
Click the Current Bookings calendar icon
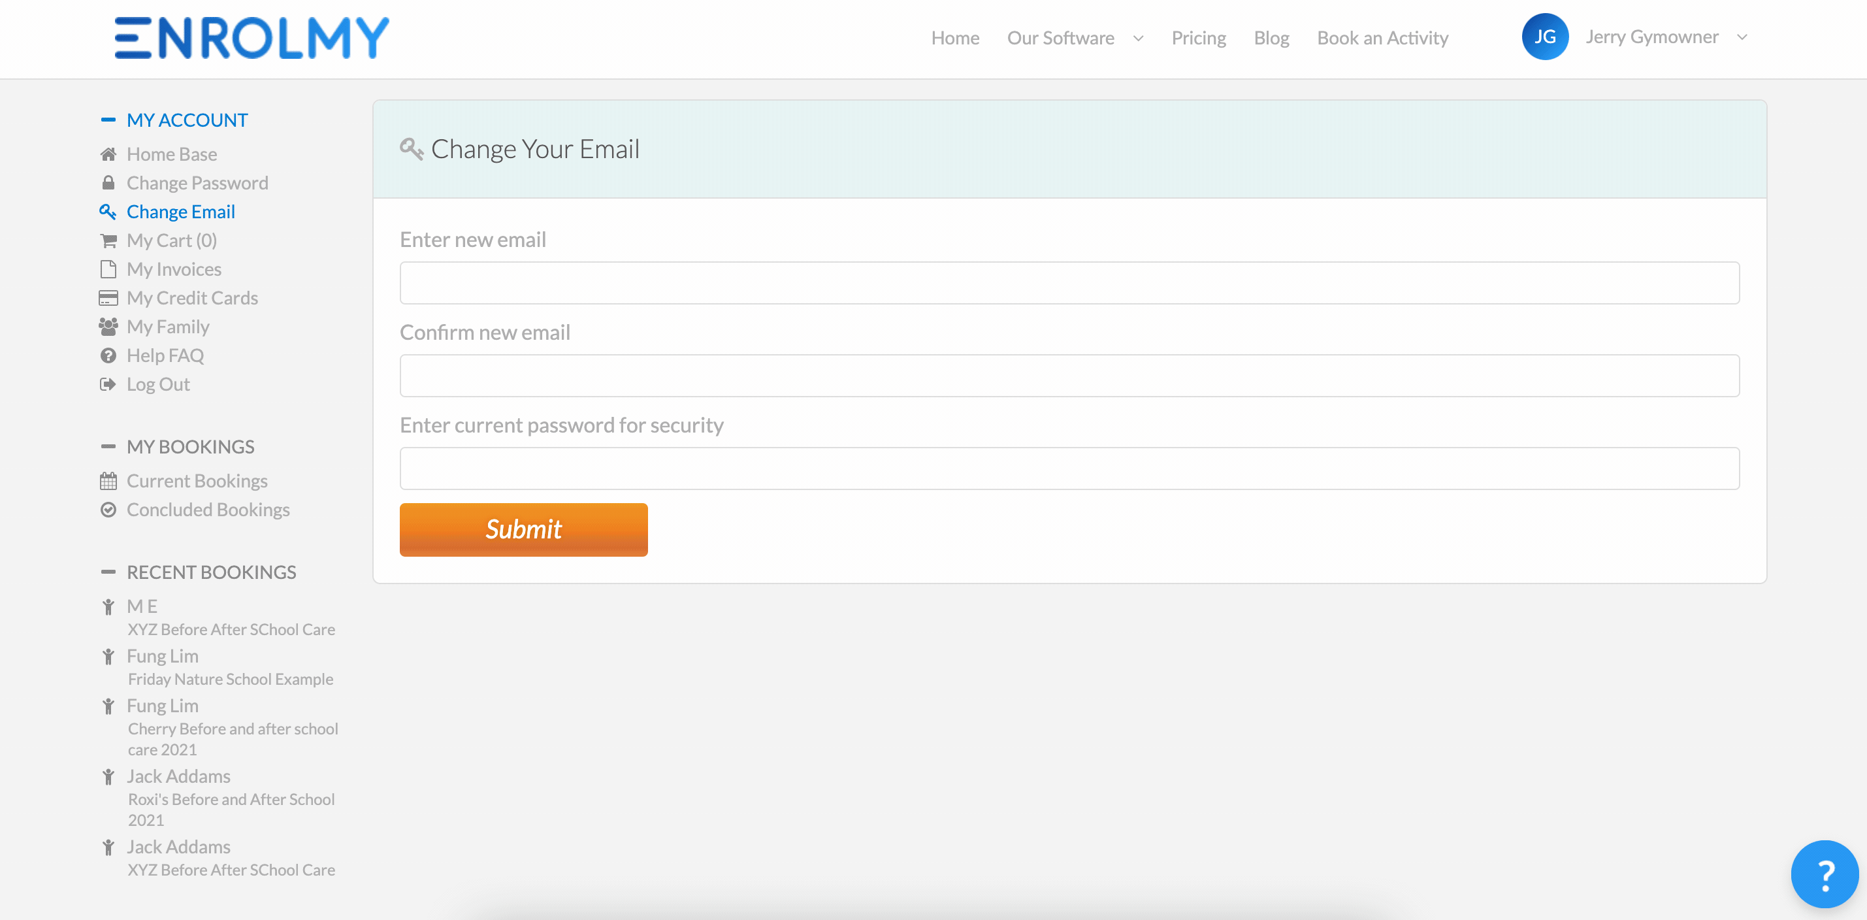click(108, 481)
